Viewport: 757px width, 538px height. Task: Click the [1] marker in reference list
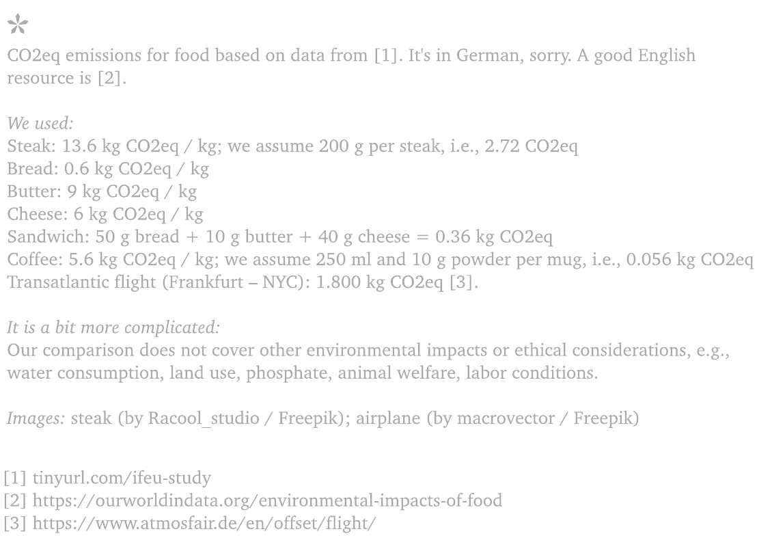click(15, 478)
